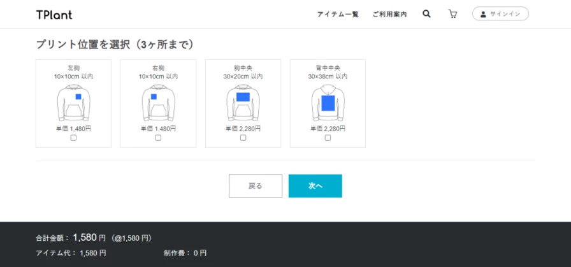Click the 胸中央 単価 2,280円 price text

click(x=243, y=129)
